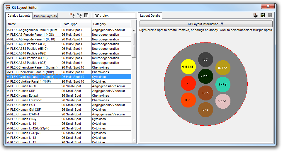The width and height of the screenshot is (282, 152).
Task: Select V-PLEX Human CRP row
Action: point(34,91)
